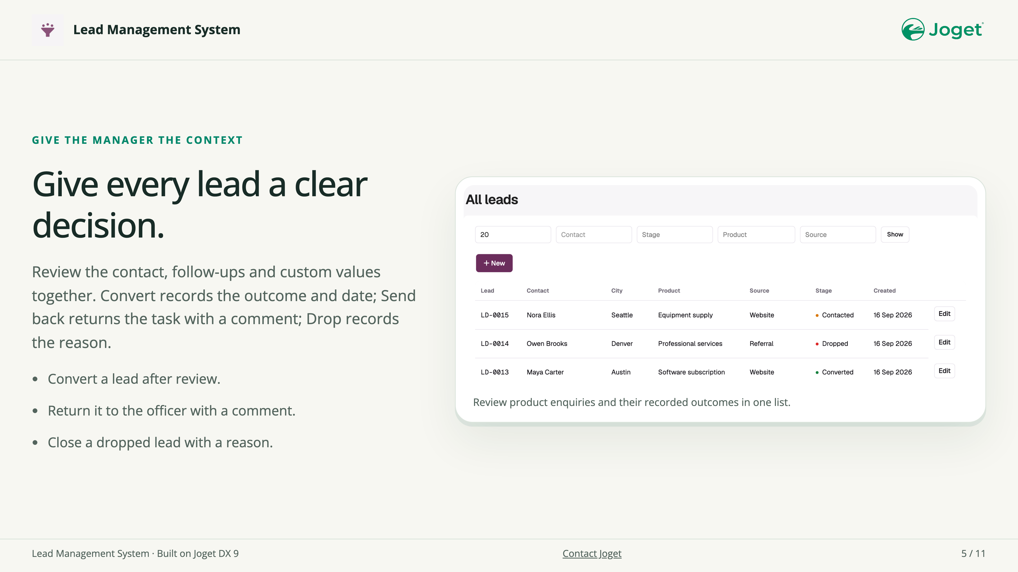Edit lead LD-0013 Maya Carter

pos(944,371)
